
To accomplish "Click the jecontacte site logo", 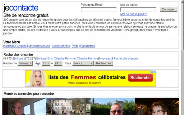I will [x=21, y=8].
